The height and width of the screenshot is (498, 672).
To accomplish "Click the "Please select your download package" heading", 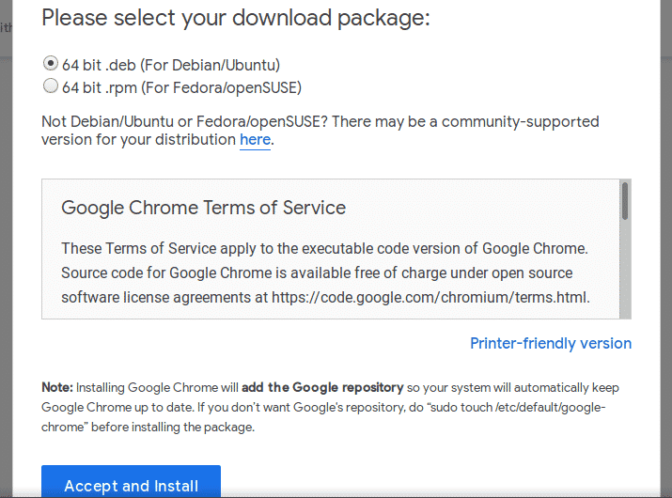I will [x=235, y=18].
